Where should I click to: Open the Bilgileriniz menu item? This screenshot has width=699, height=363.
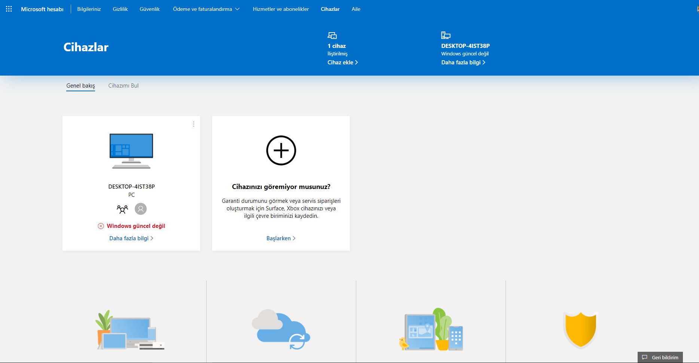tap(89, 9)
